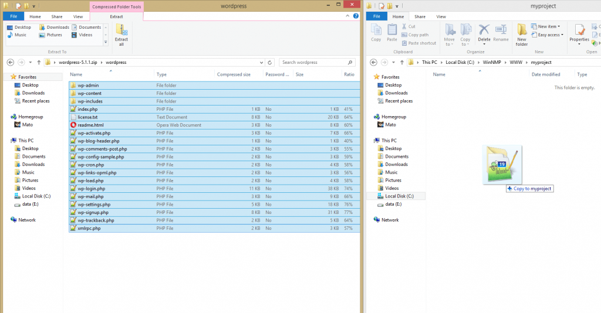Create New folder in myproject window

[x=522, y=35]
